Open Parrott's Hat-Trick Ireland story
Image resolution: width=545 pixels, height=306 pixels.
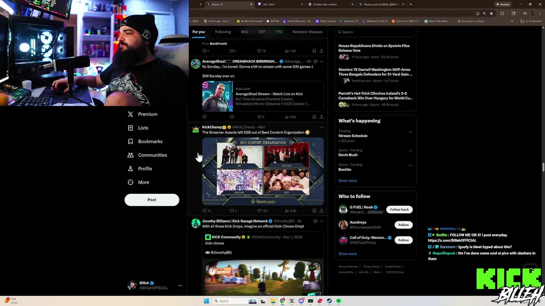375,99
